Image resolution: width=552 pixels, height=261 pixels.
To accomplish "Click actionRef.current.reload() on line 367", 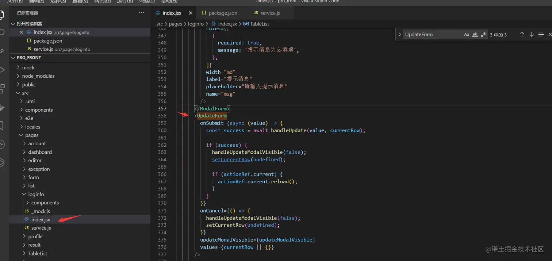I will coord(257,181).
